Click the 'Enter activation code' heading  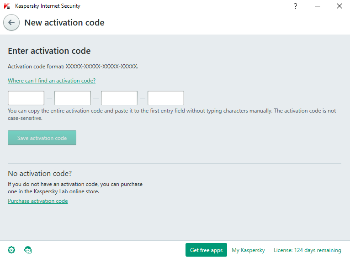tap(49, 51)
